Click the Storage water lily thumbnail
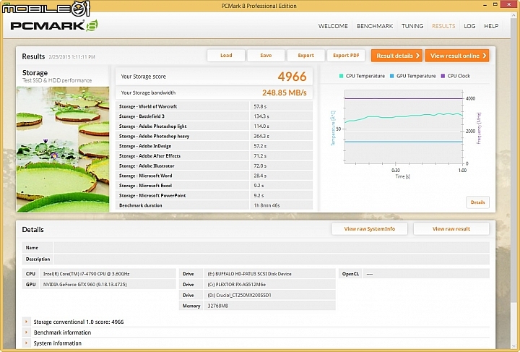The height and width of the screenshot is (352, 520). coord(63,150)
